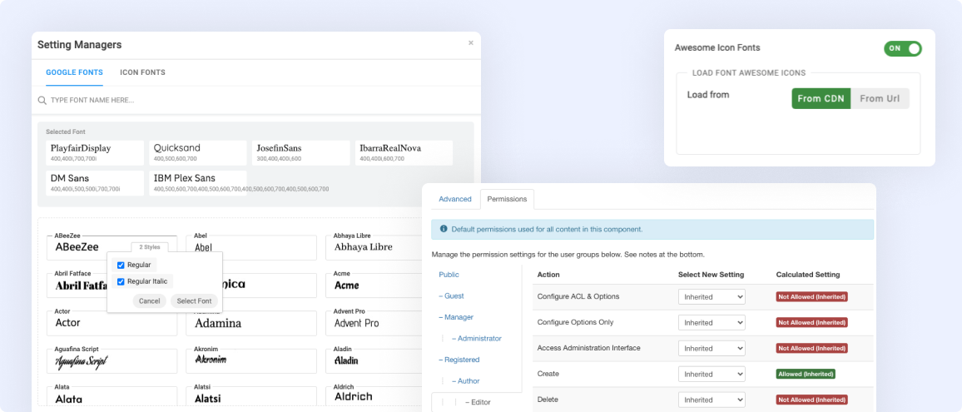This screenshot has width=962, height=412.
Task: Click the Select New Setting column header
Action: pos(711,275)
